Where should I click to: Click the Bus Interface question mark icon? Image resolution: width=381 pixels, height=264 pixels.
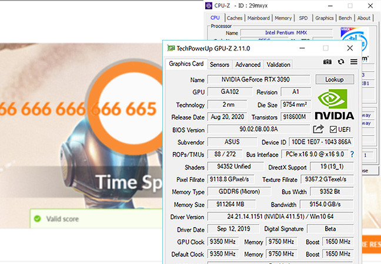(352, 154)
